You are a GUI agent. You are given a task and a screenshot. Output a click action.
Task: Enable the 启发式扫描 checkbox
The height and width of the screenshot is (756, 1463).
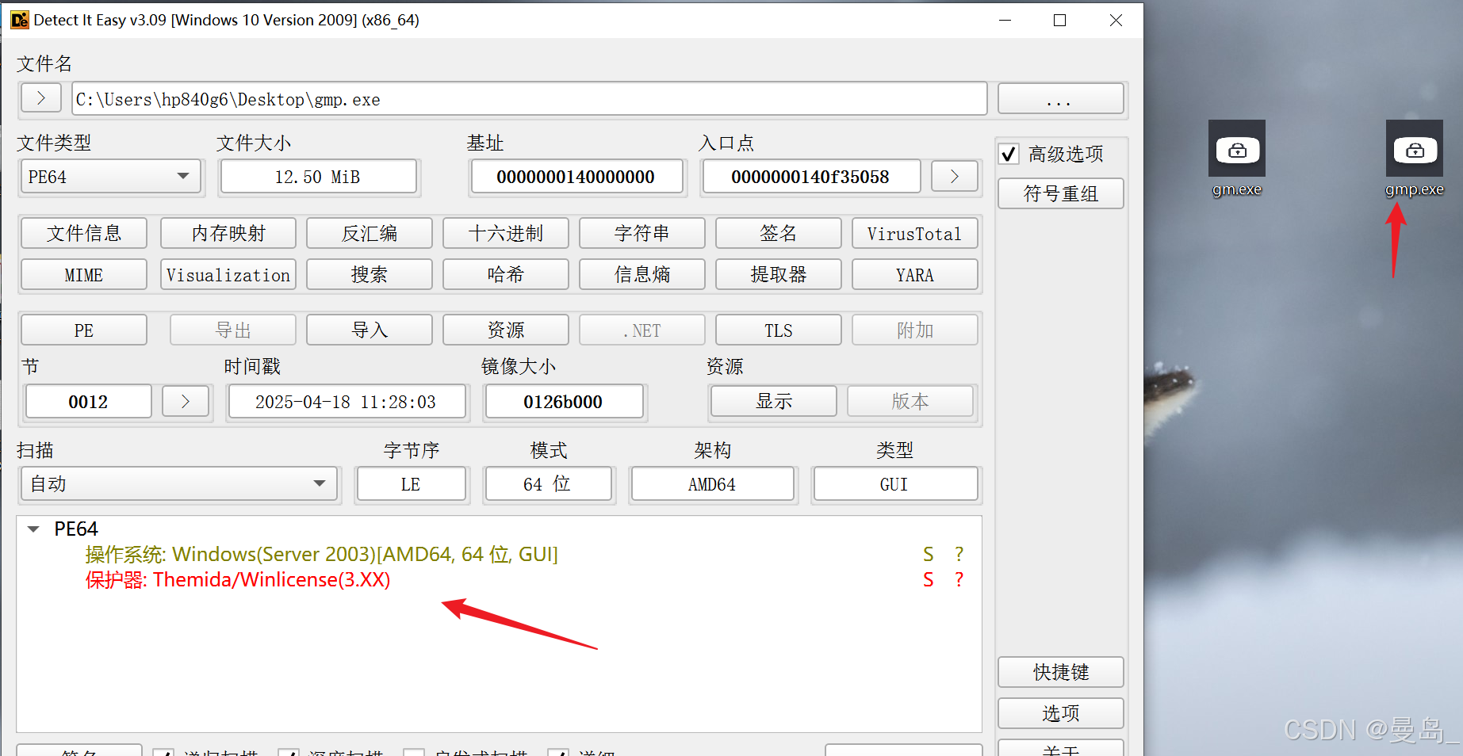coord(413,753)
